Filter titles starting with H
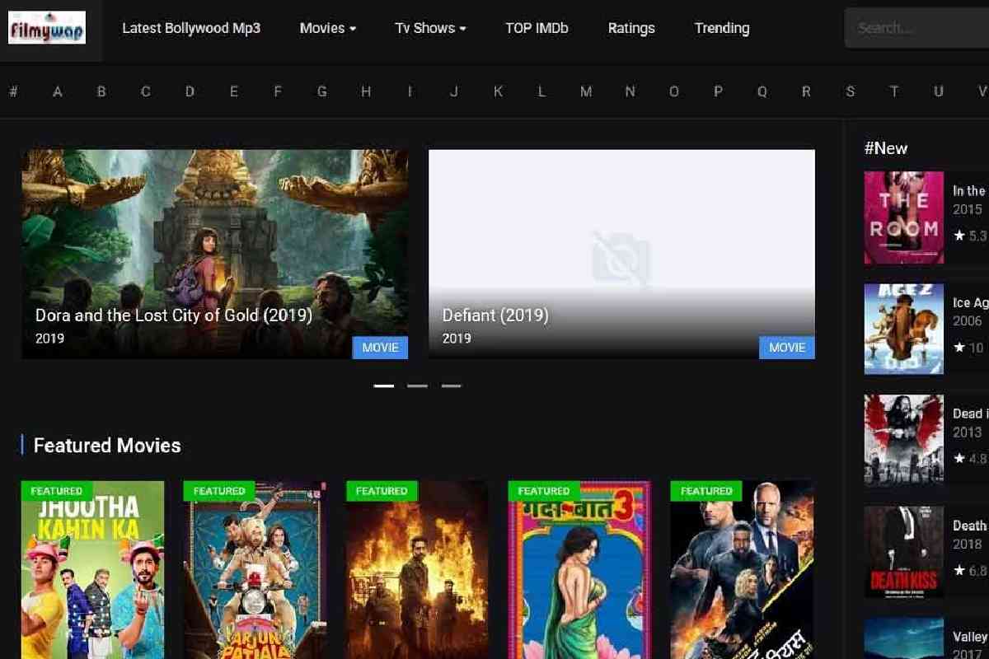This screenshot has width=989, height=659. point(366,91)
